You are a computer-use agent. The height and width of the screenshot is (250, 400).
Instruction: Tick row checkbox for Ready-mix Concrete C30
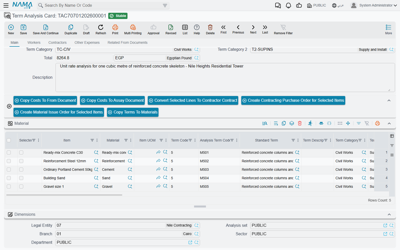pyautogui.click(x=9, y=152)
